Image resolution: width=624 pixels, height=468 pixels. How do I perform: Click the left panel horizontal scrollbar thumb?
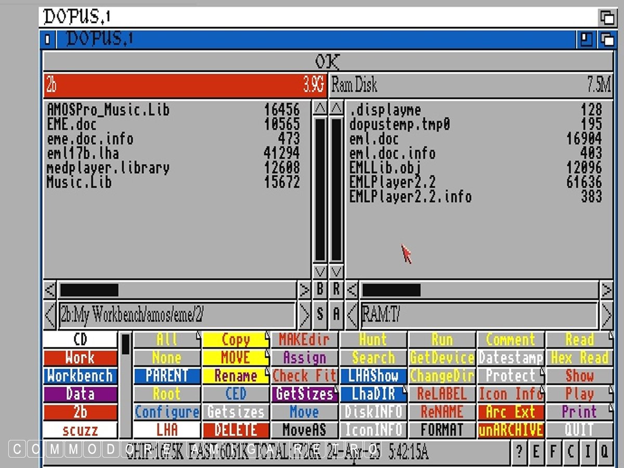89,290
